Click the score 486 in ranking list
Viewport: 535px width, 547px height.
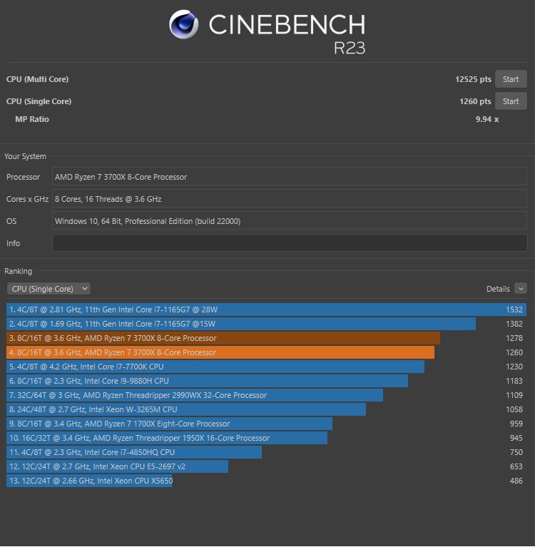click(x=516, y=481)
